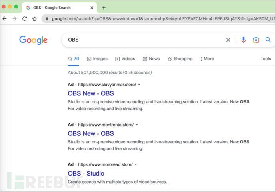Start voice search with the microphone icon
Screen dimensions: 276x192
tap(244, 40)
